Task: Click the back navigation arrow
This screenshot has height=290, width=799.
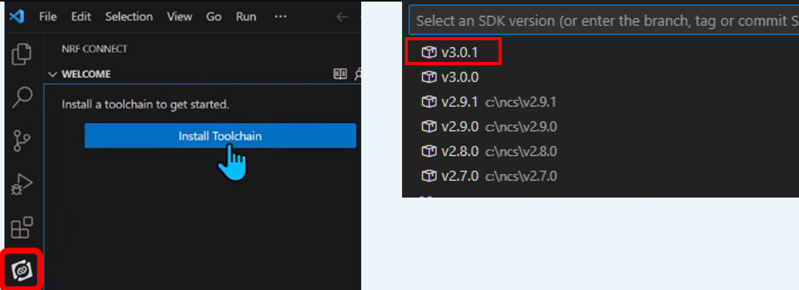Action: pos(342,17)
